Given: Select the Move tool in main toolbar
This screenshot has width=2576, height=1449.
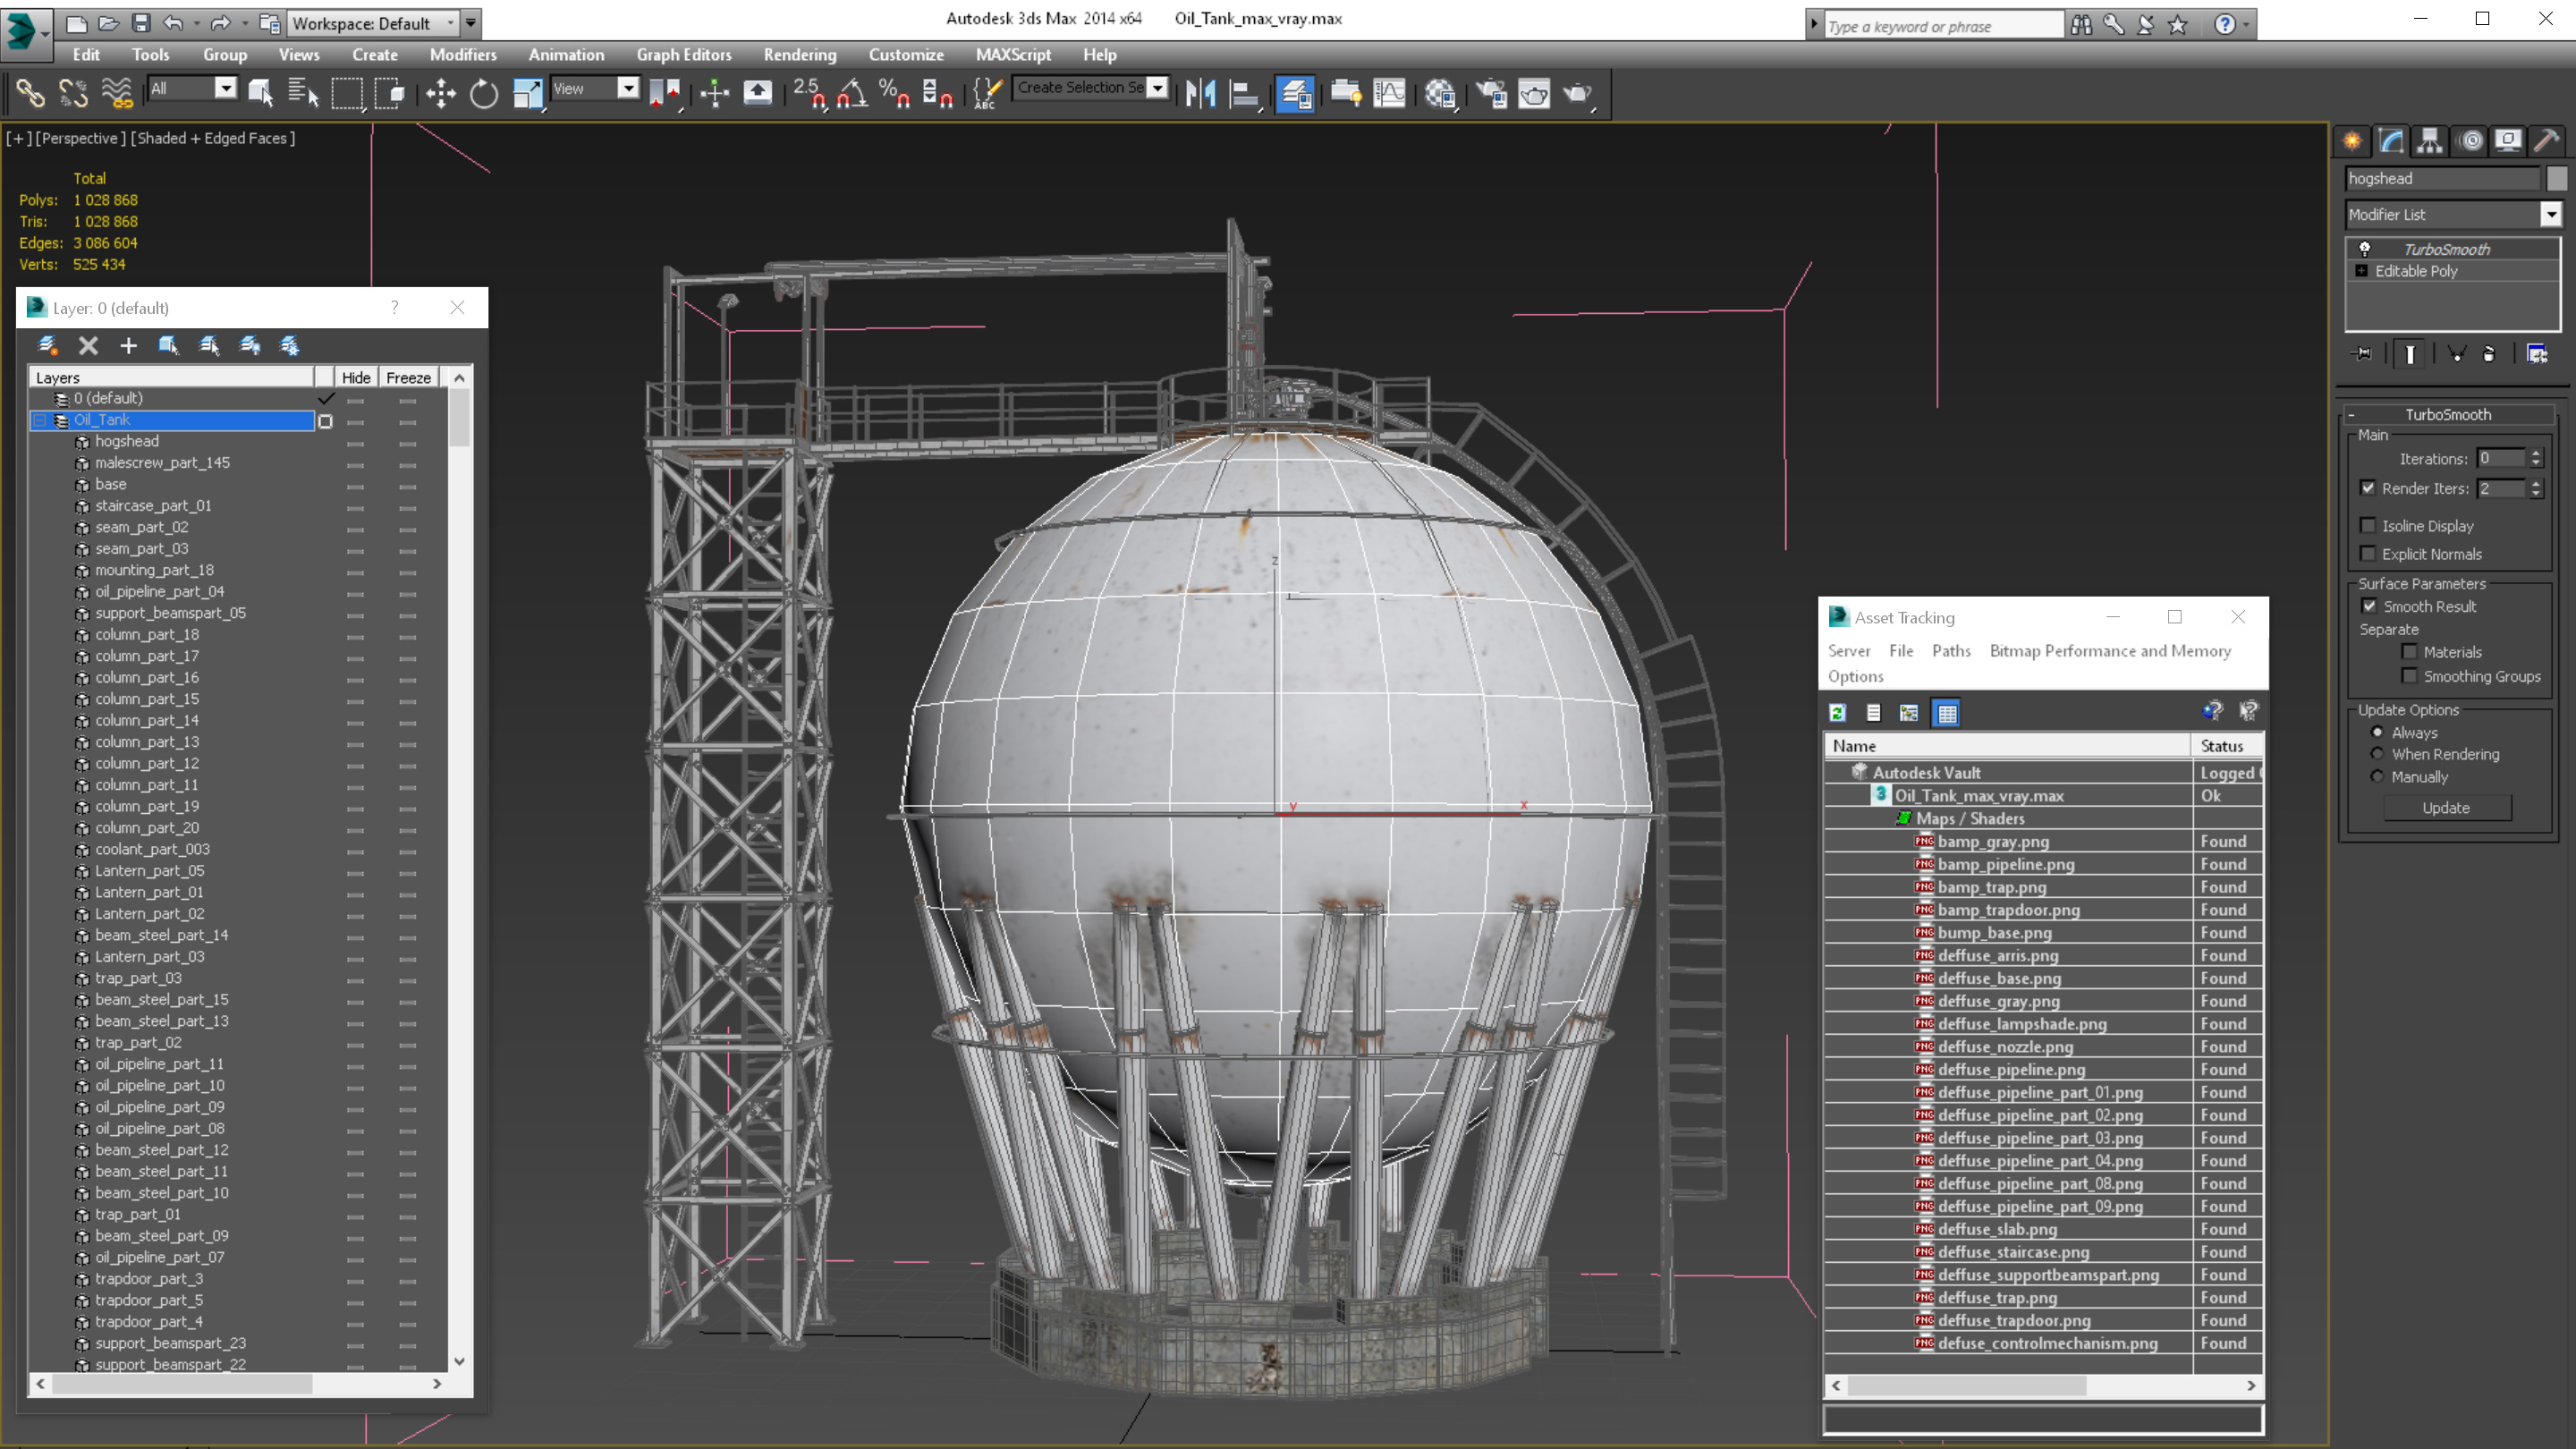Looking at the screenshot, I should click(440, 94).
